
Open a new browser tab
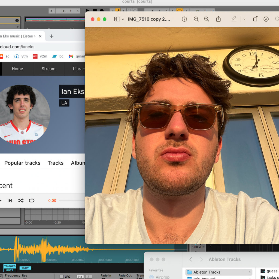click(x=51, y=36)
